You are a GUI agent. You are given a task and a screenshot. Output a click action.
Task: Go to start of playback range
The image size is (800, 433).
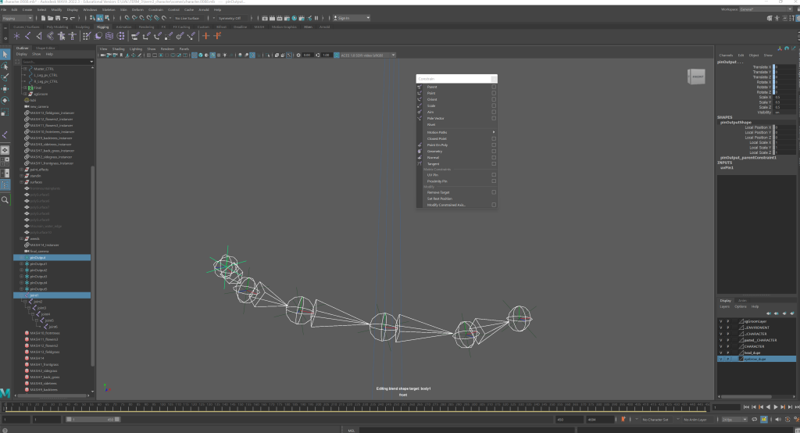coord(746,407)
